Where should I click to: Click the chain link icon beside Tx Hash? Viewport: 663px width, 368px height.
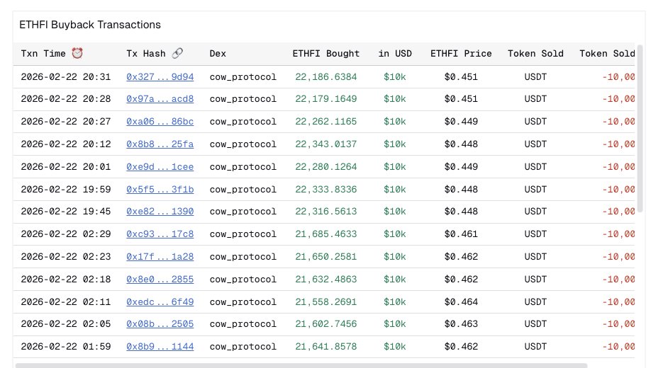coord(177,53)
